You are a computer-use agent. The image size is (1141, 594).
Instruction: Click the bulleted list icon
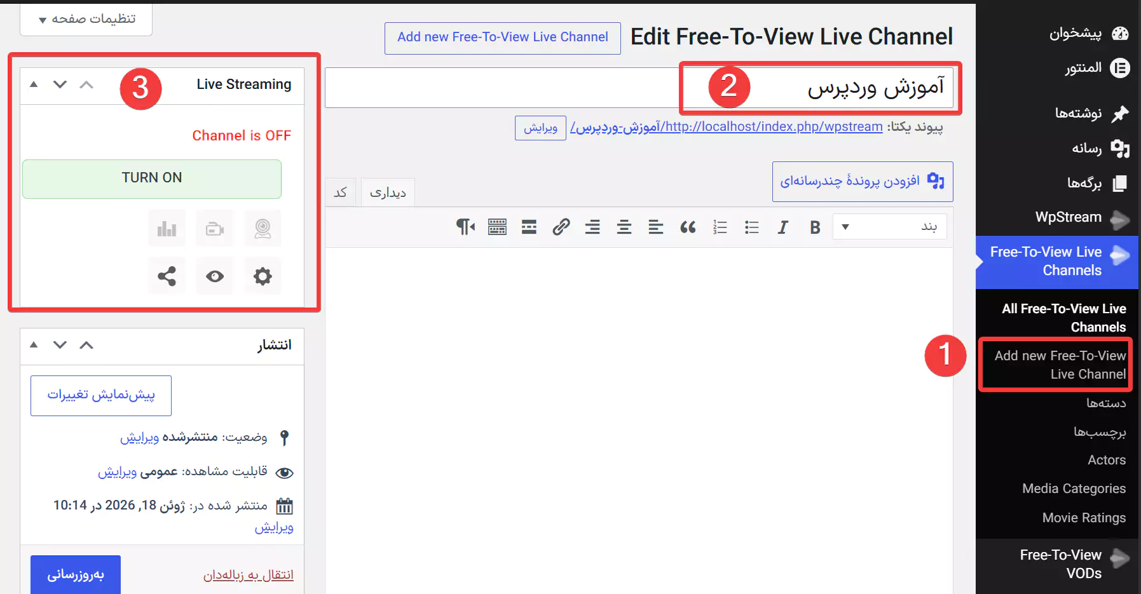(x=751, y=227)
